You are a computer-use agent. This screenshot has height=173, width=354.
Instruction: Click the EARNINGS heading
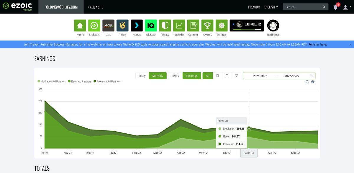(x=45, y=58)
